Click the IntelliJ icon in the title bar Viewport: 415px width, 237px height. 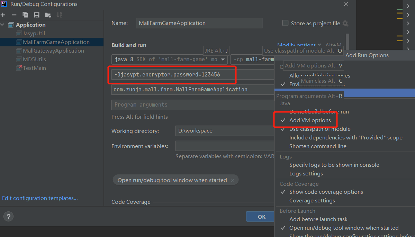(x=4, y=4)
